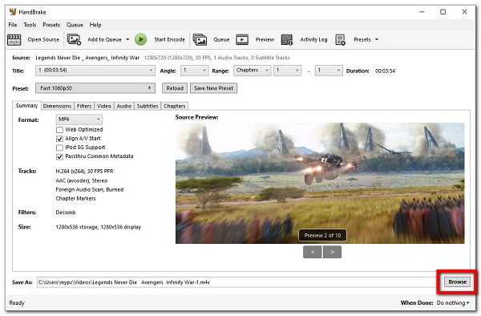Click the Add to Queue picture icon

click(x=74, y=39)
